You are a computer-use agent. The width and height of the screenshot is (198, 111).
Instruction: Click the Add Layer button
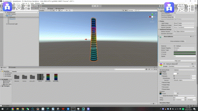click(178, 61)
